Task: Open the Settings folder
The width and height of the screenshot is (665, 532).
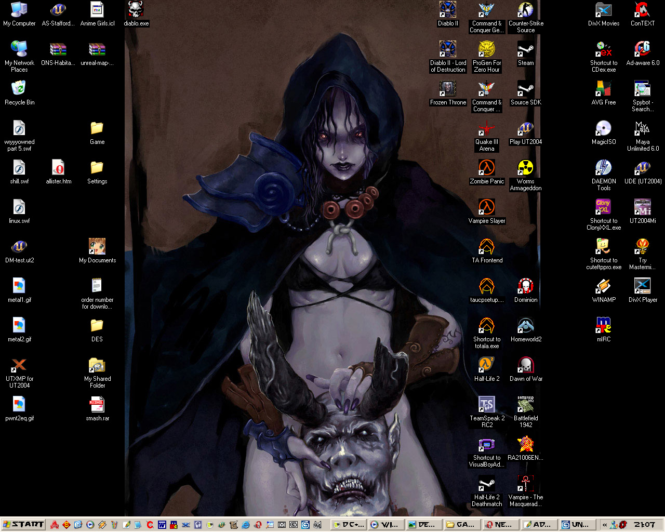Action: 97,172
